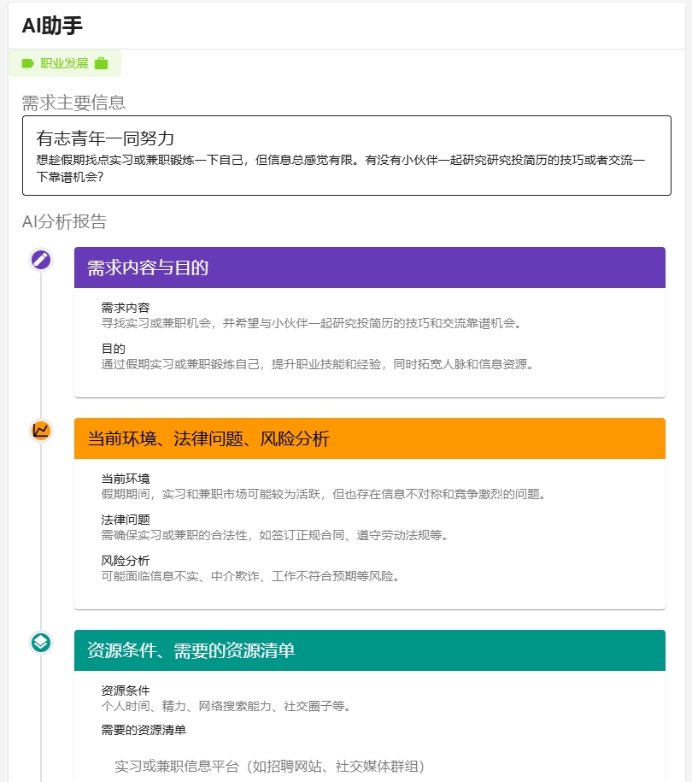Open the 需求内容与目的 purple card header
This screenshot has height=782, width=692.
(x=369, y=268)
